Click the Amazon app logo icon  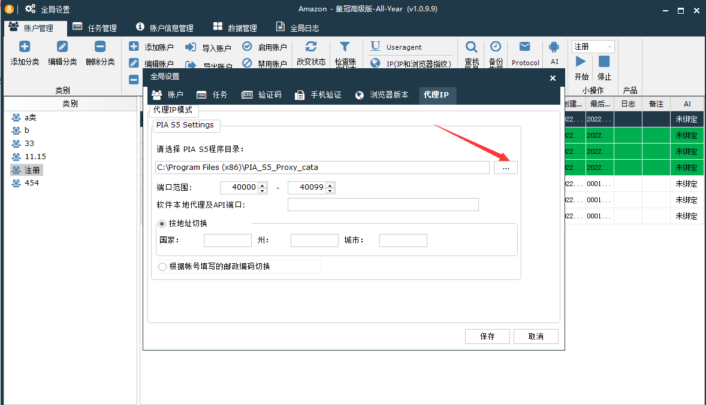click(9, 9)
